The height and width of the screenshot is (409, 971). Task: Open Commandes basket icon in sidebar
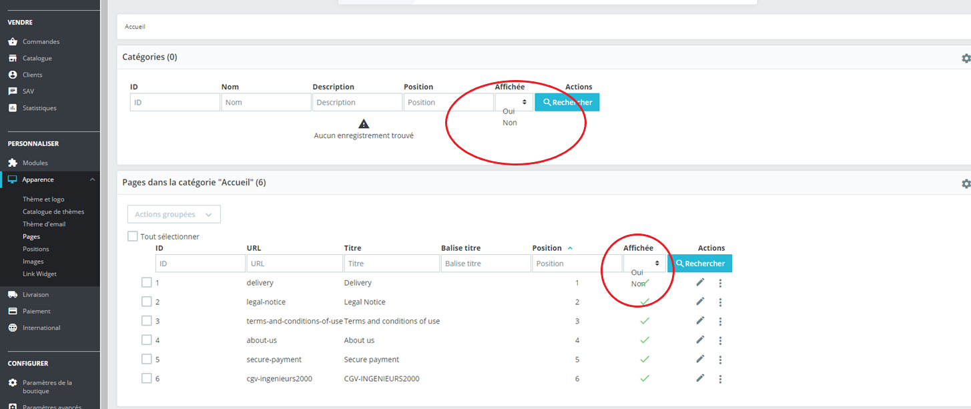click(13, 41)
